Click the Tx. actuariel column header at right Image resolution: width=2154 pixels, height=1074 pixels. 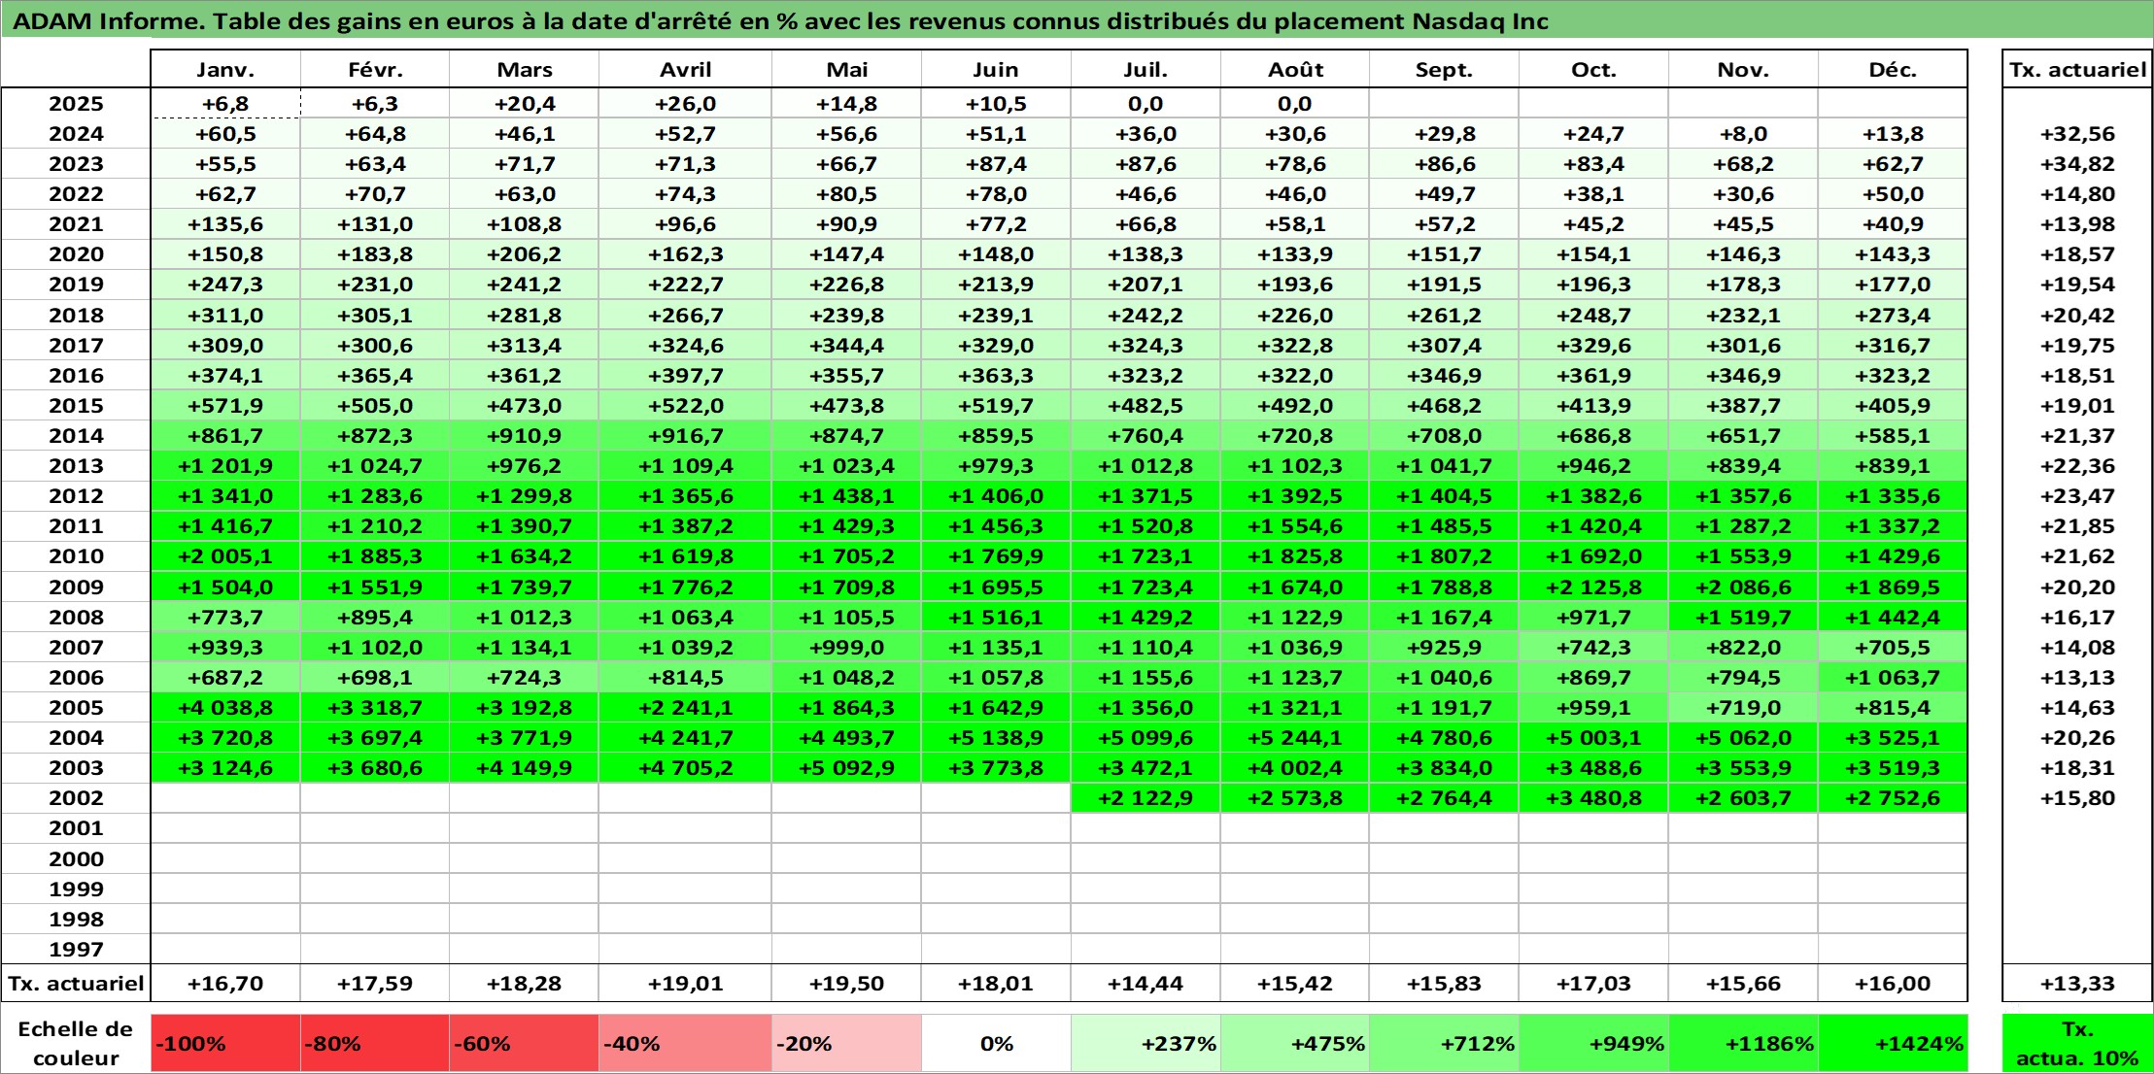(2077, 69)
